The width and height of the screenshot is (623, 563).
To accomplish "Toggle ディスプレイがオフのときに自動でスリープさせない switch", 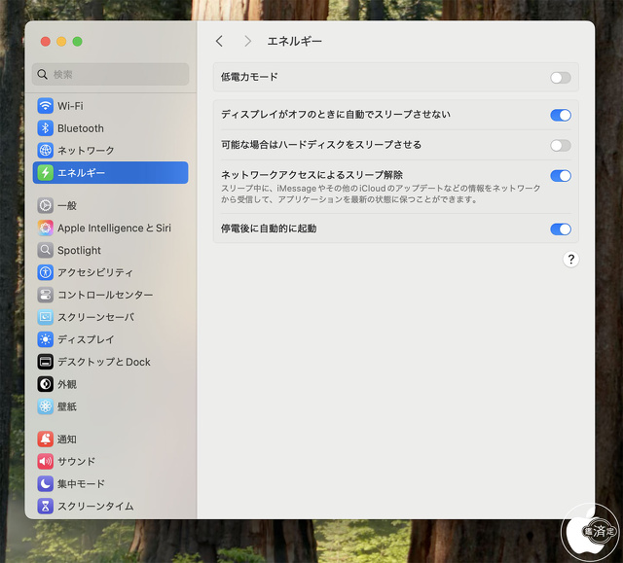I will point(560,115).
